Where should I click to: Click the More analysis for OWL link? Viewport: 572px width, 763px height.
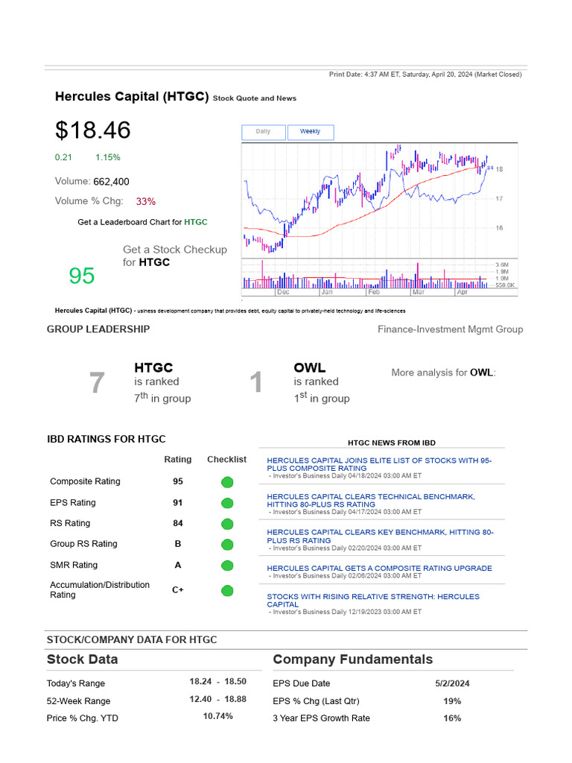click(x=483, y=373)
